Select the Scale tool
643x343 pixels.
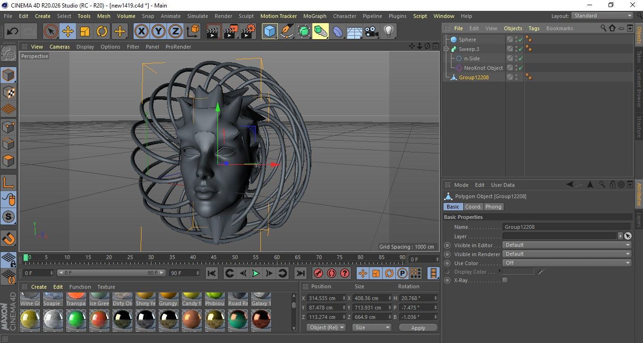(85, 32)
